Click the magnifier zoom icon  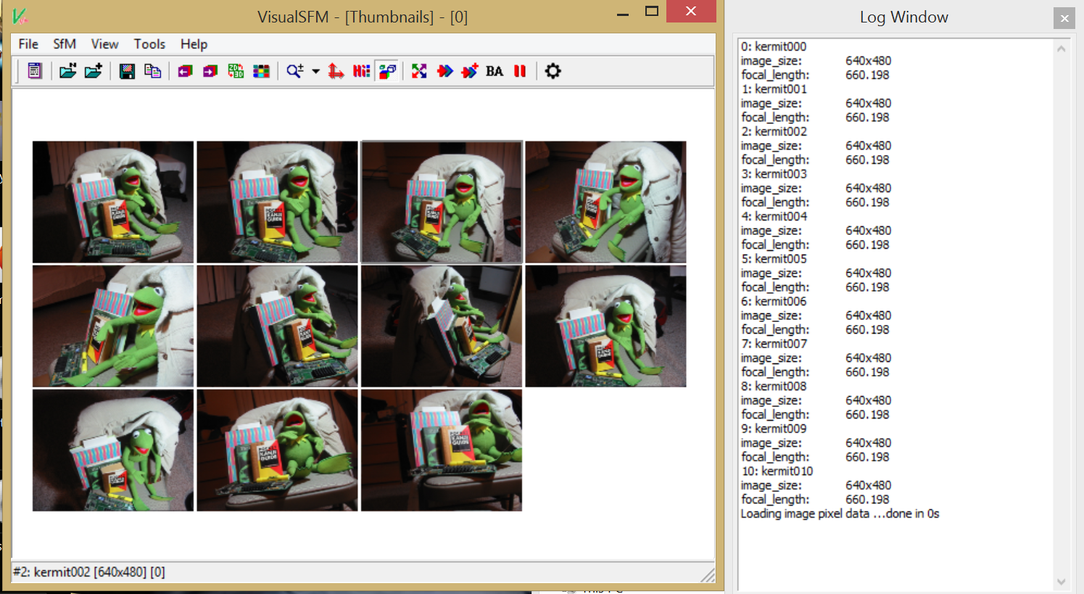[x=294, y=71]
